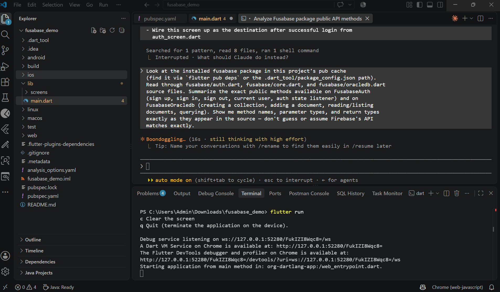Switch to the Debug Console tab

tap(216, 193)
